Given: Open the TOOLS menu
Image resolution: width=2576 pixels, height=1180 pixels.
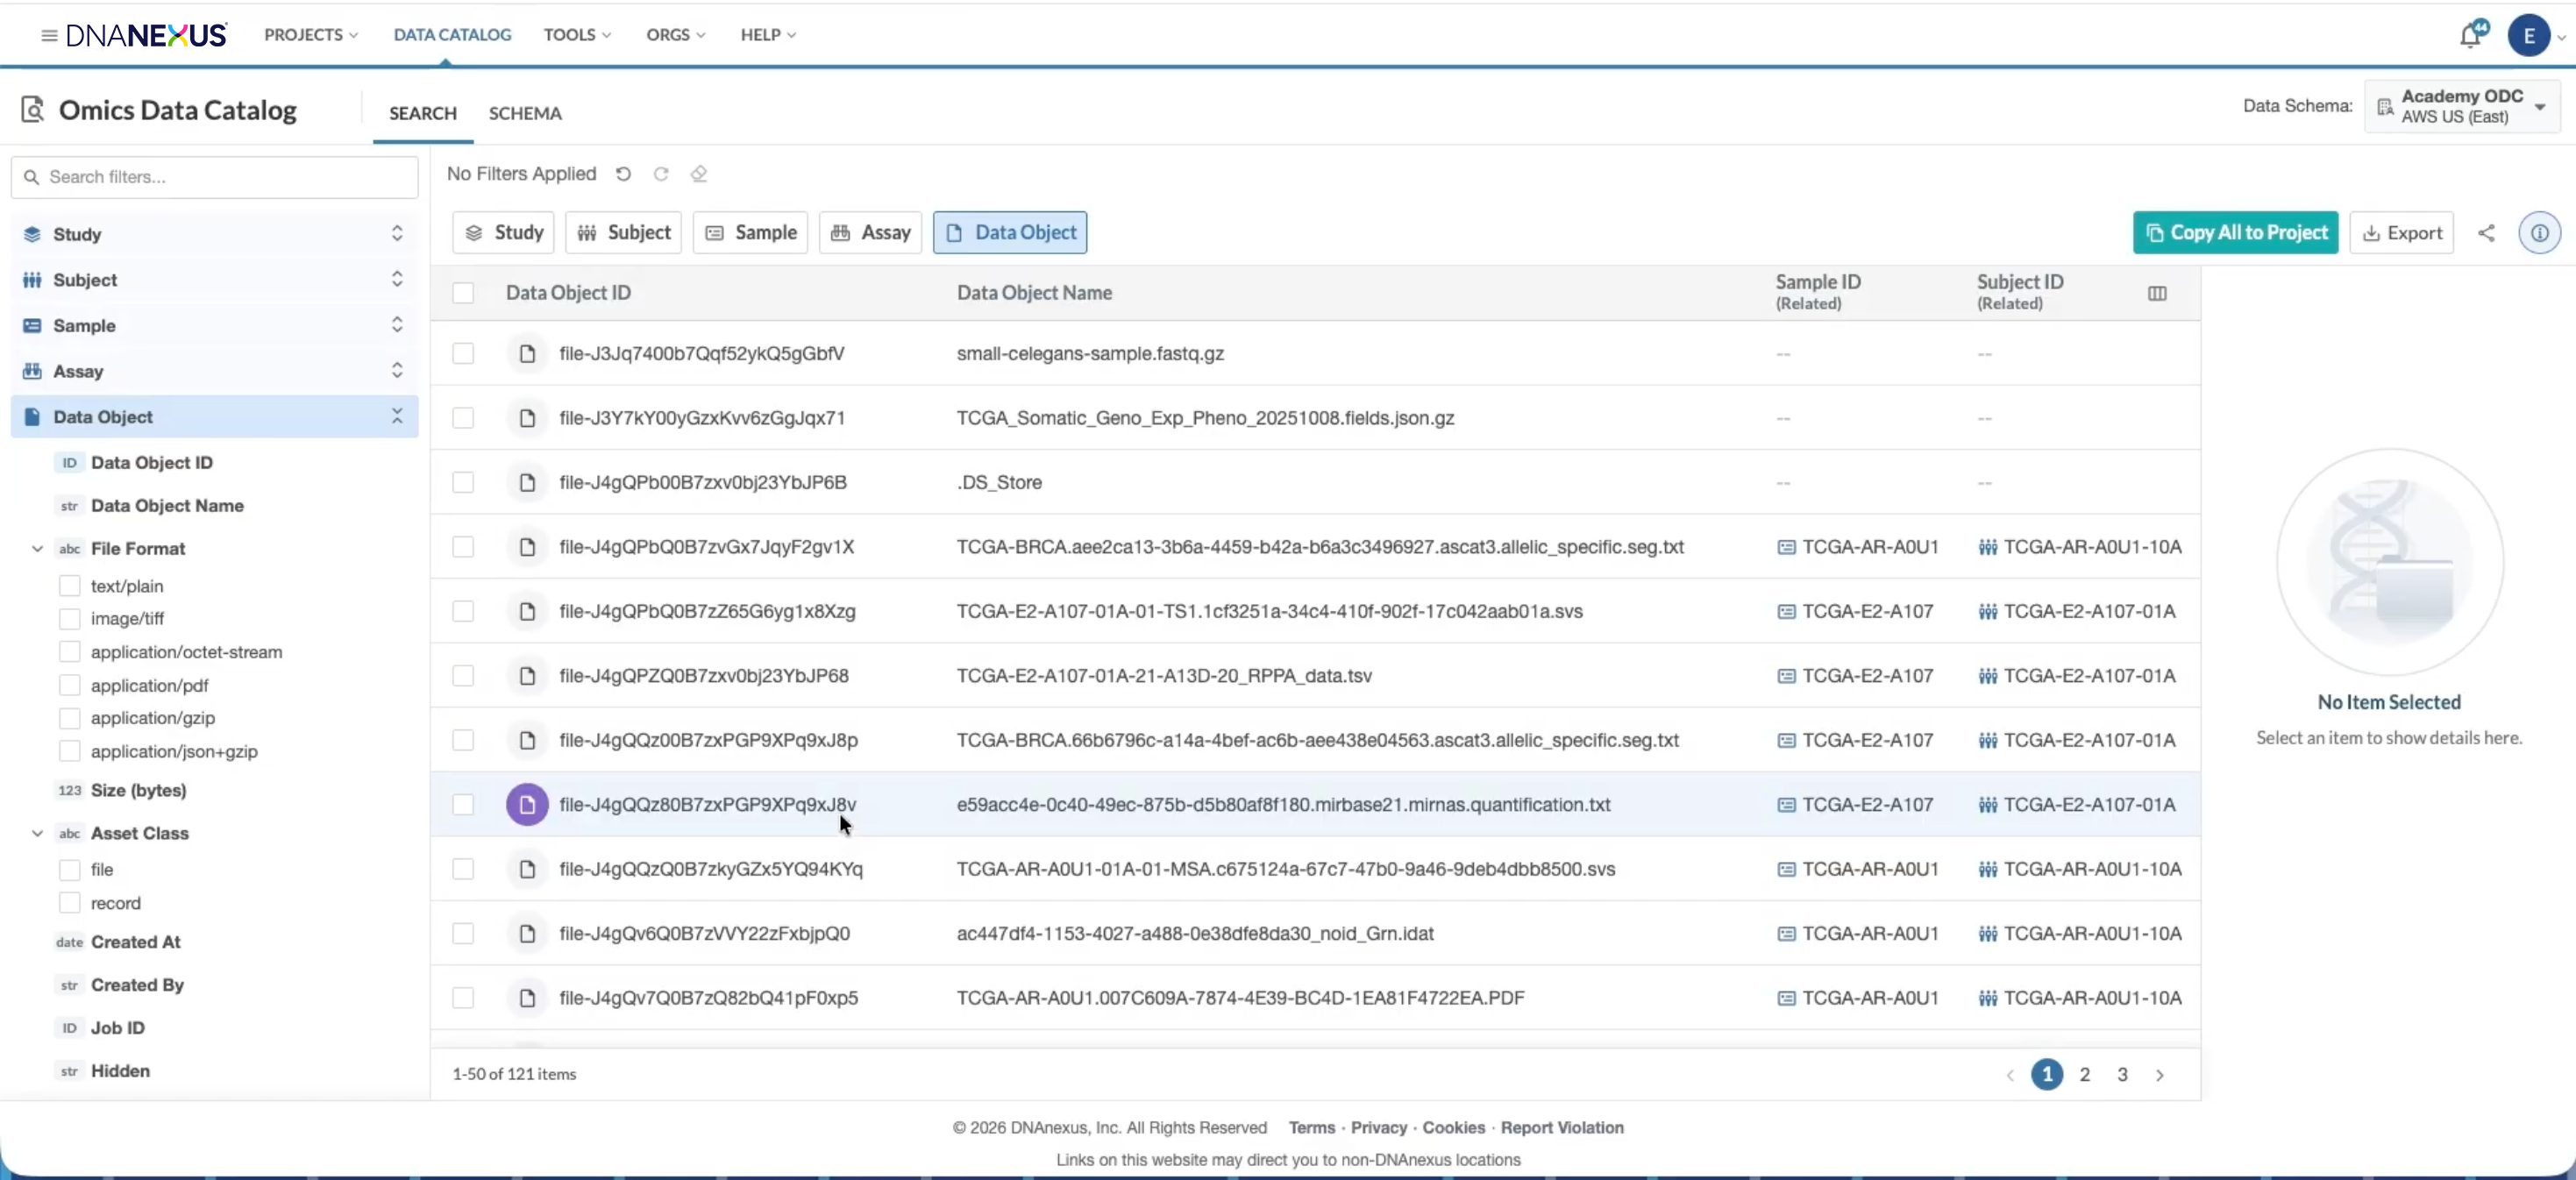Looking at the screenshot, I should click(577, 35).
